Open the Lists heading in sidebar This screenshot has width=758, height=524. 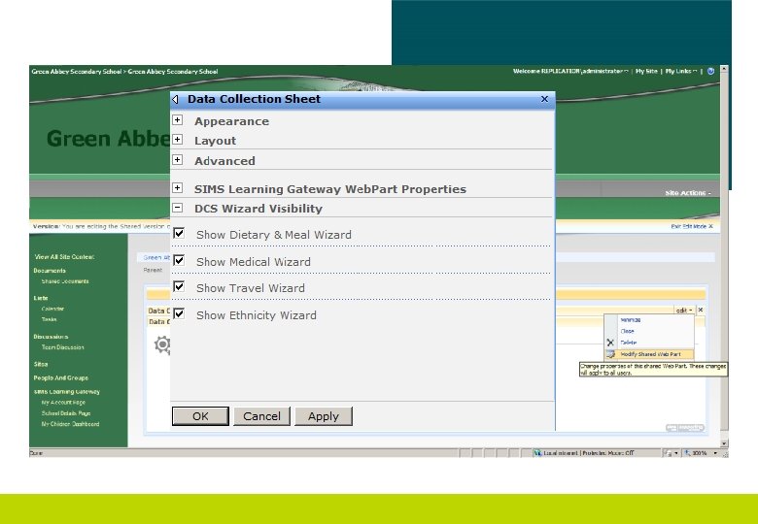(41, 298)
